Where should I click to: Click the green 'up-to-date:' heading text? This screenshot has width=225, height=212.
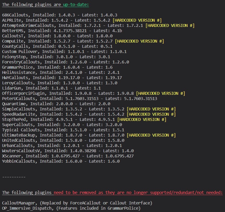(x=76, y=5)
